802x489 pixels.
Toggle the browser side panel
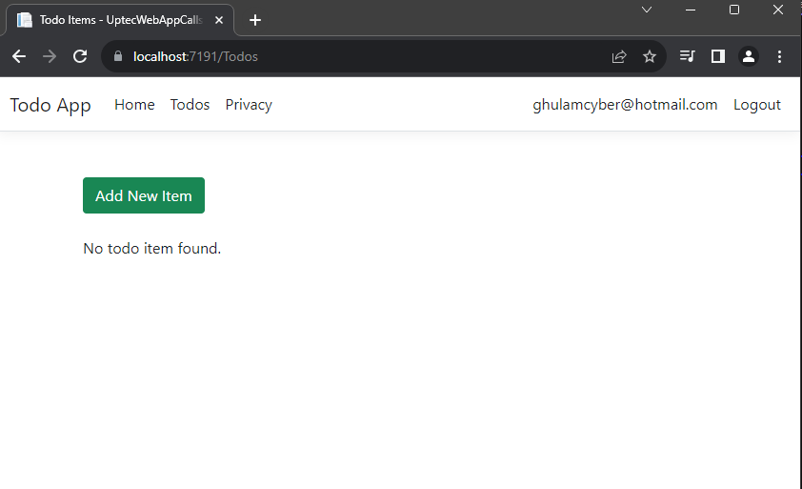point(718,56)
